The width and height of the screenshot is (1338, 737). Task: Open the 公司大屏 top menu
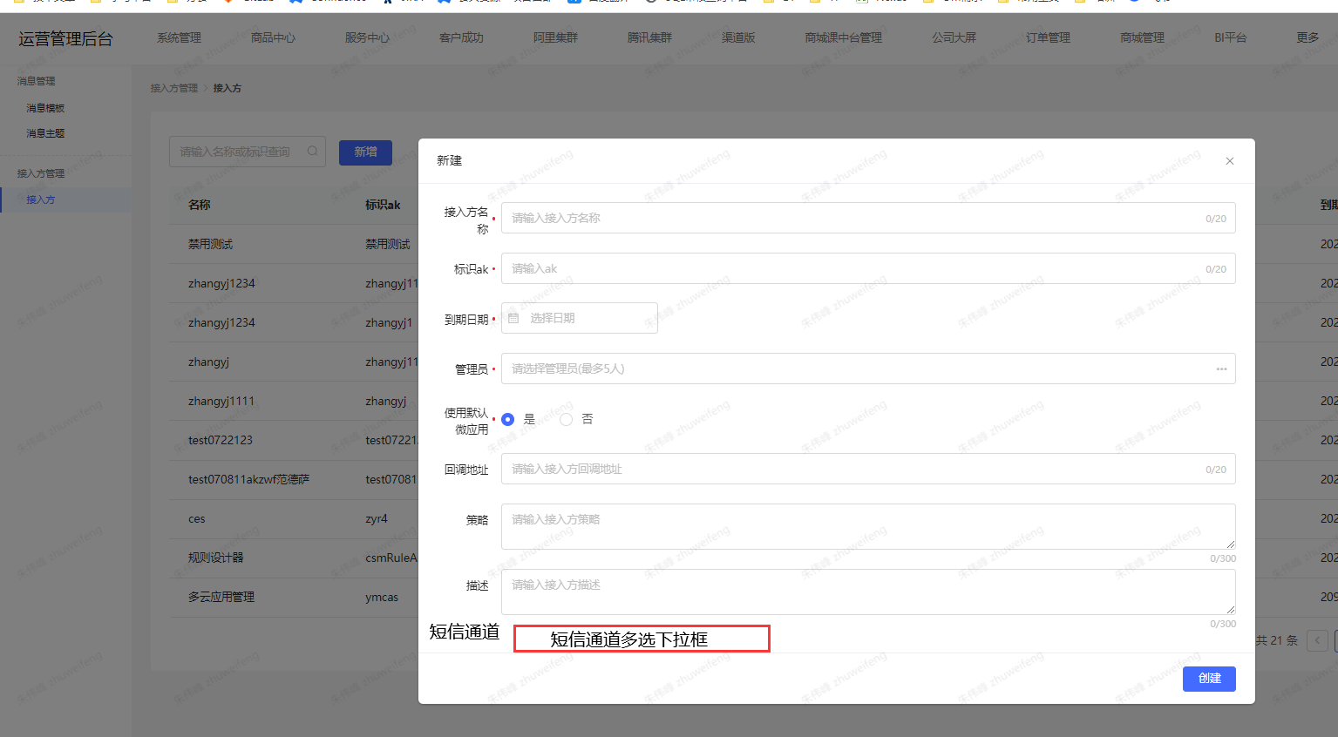tap(954, 37)
